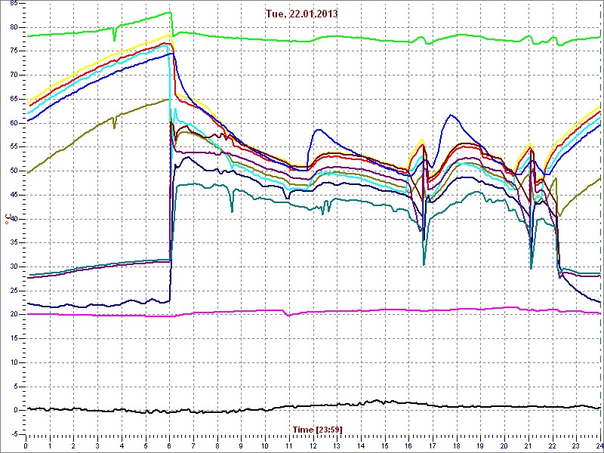Click the 55 degree tick label
This screenshot has width=604, height=453.
point(14,147)
